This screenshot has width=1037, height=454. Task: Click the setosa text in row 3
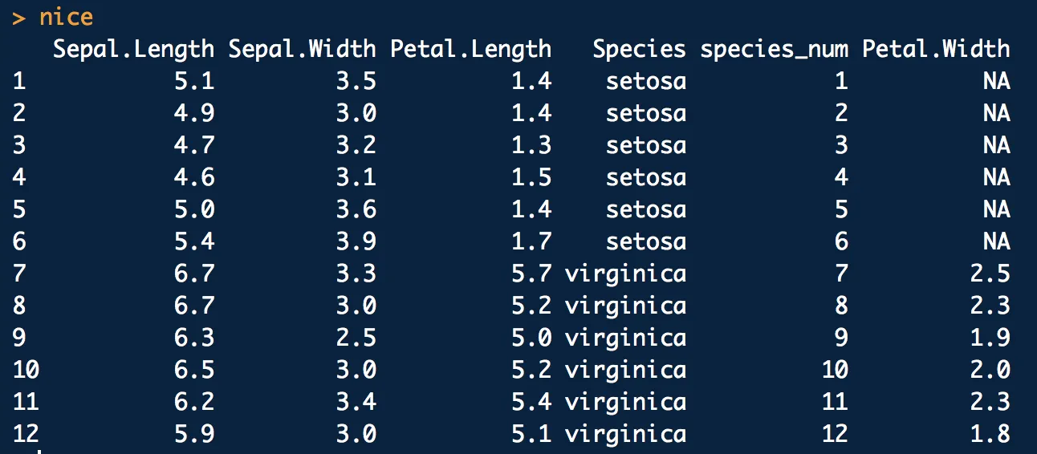[646, 145]
